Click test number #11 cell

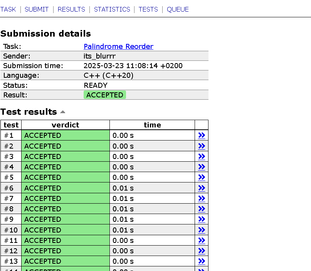(11, 240)
